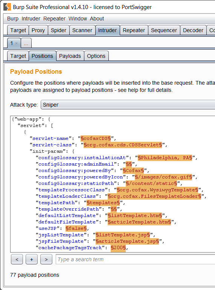Click the plus search options button
The width and height of the screenshot is (215, 290).
pos(32,259)
